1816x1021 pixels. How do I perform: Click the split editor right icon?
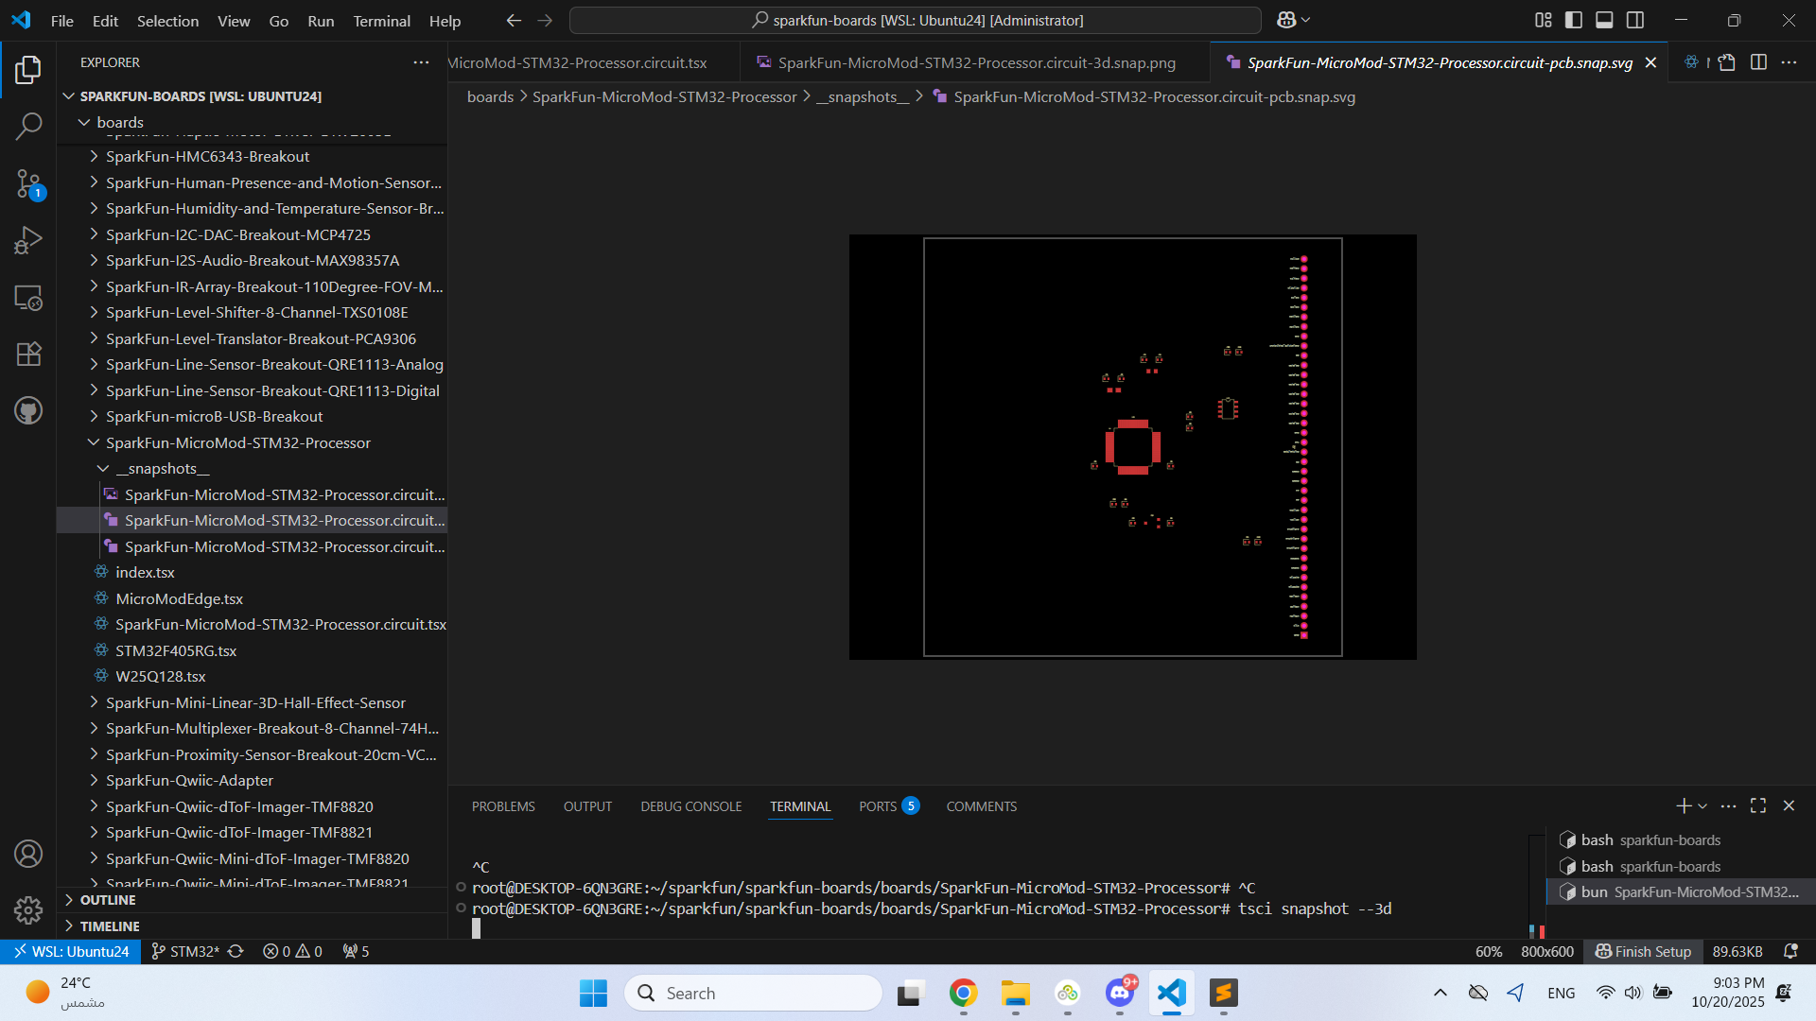click(1758, 62)
